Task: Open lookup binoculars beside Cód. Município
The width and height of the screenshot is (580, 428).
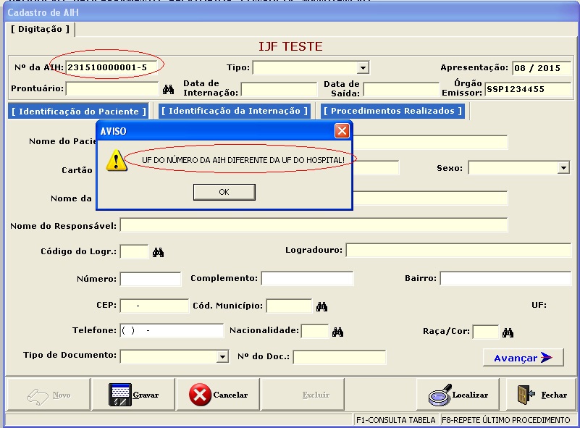Action: tap(322, 306)
